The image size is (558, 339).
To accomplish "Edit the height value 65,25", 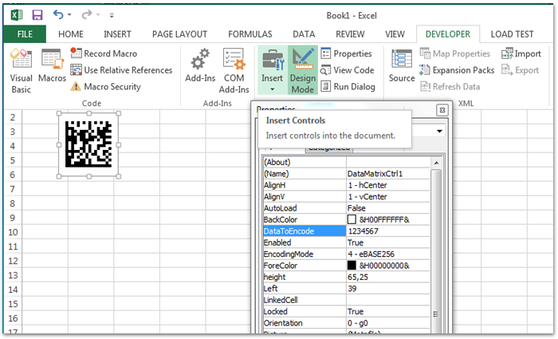I will pos(388,277).
